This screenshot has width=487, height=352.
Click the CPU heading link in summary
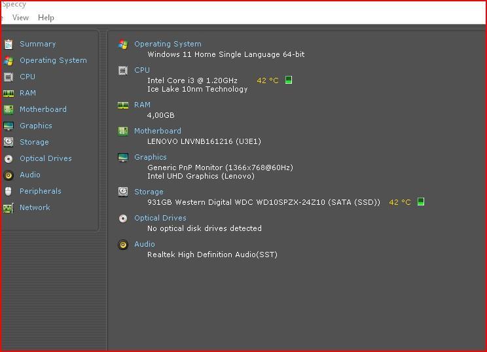[142, 70]
